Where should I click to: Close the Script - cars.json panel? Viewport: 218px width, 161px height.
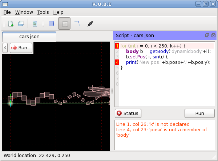213,36
